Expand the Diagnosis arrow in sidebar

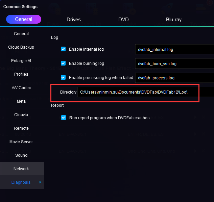point(40,182)
